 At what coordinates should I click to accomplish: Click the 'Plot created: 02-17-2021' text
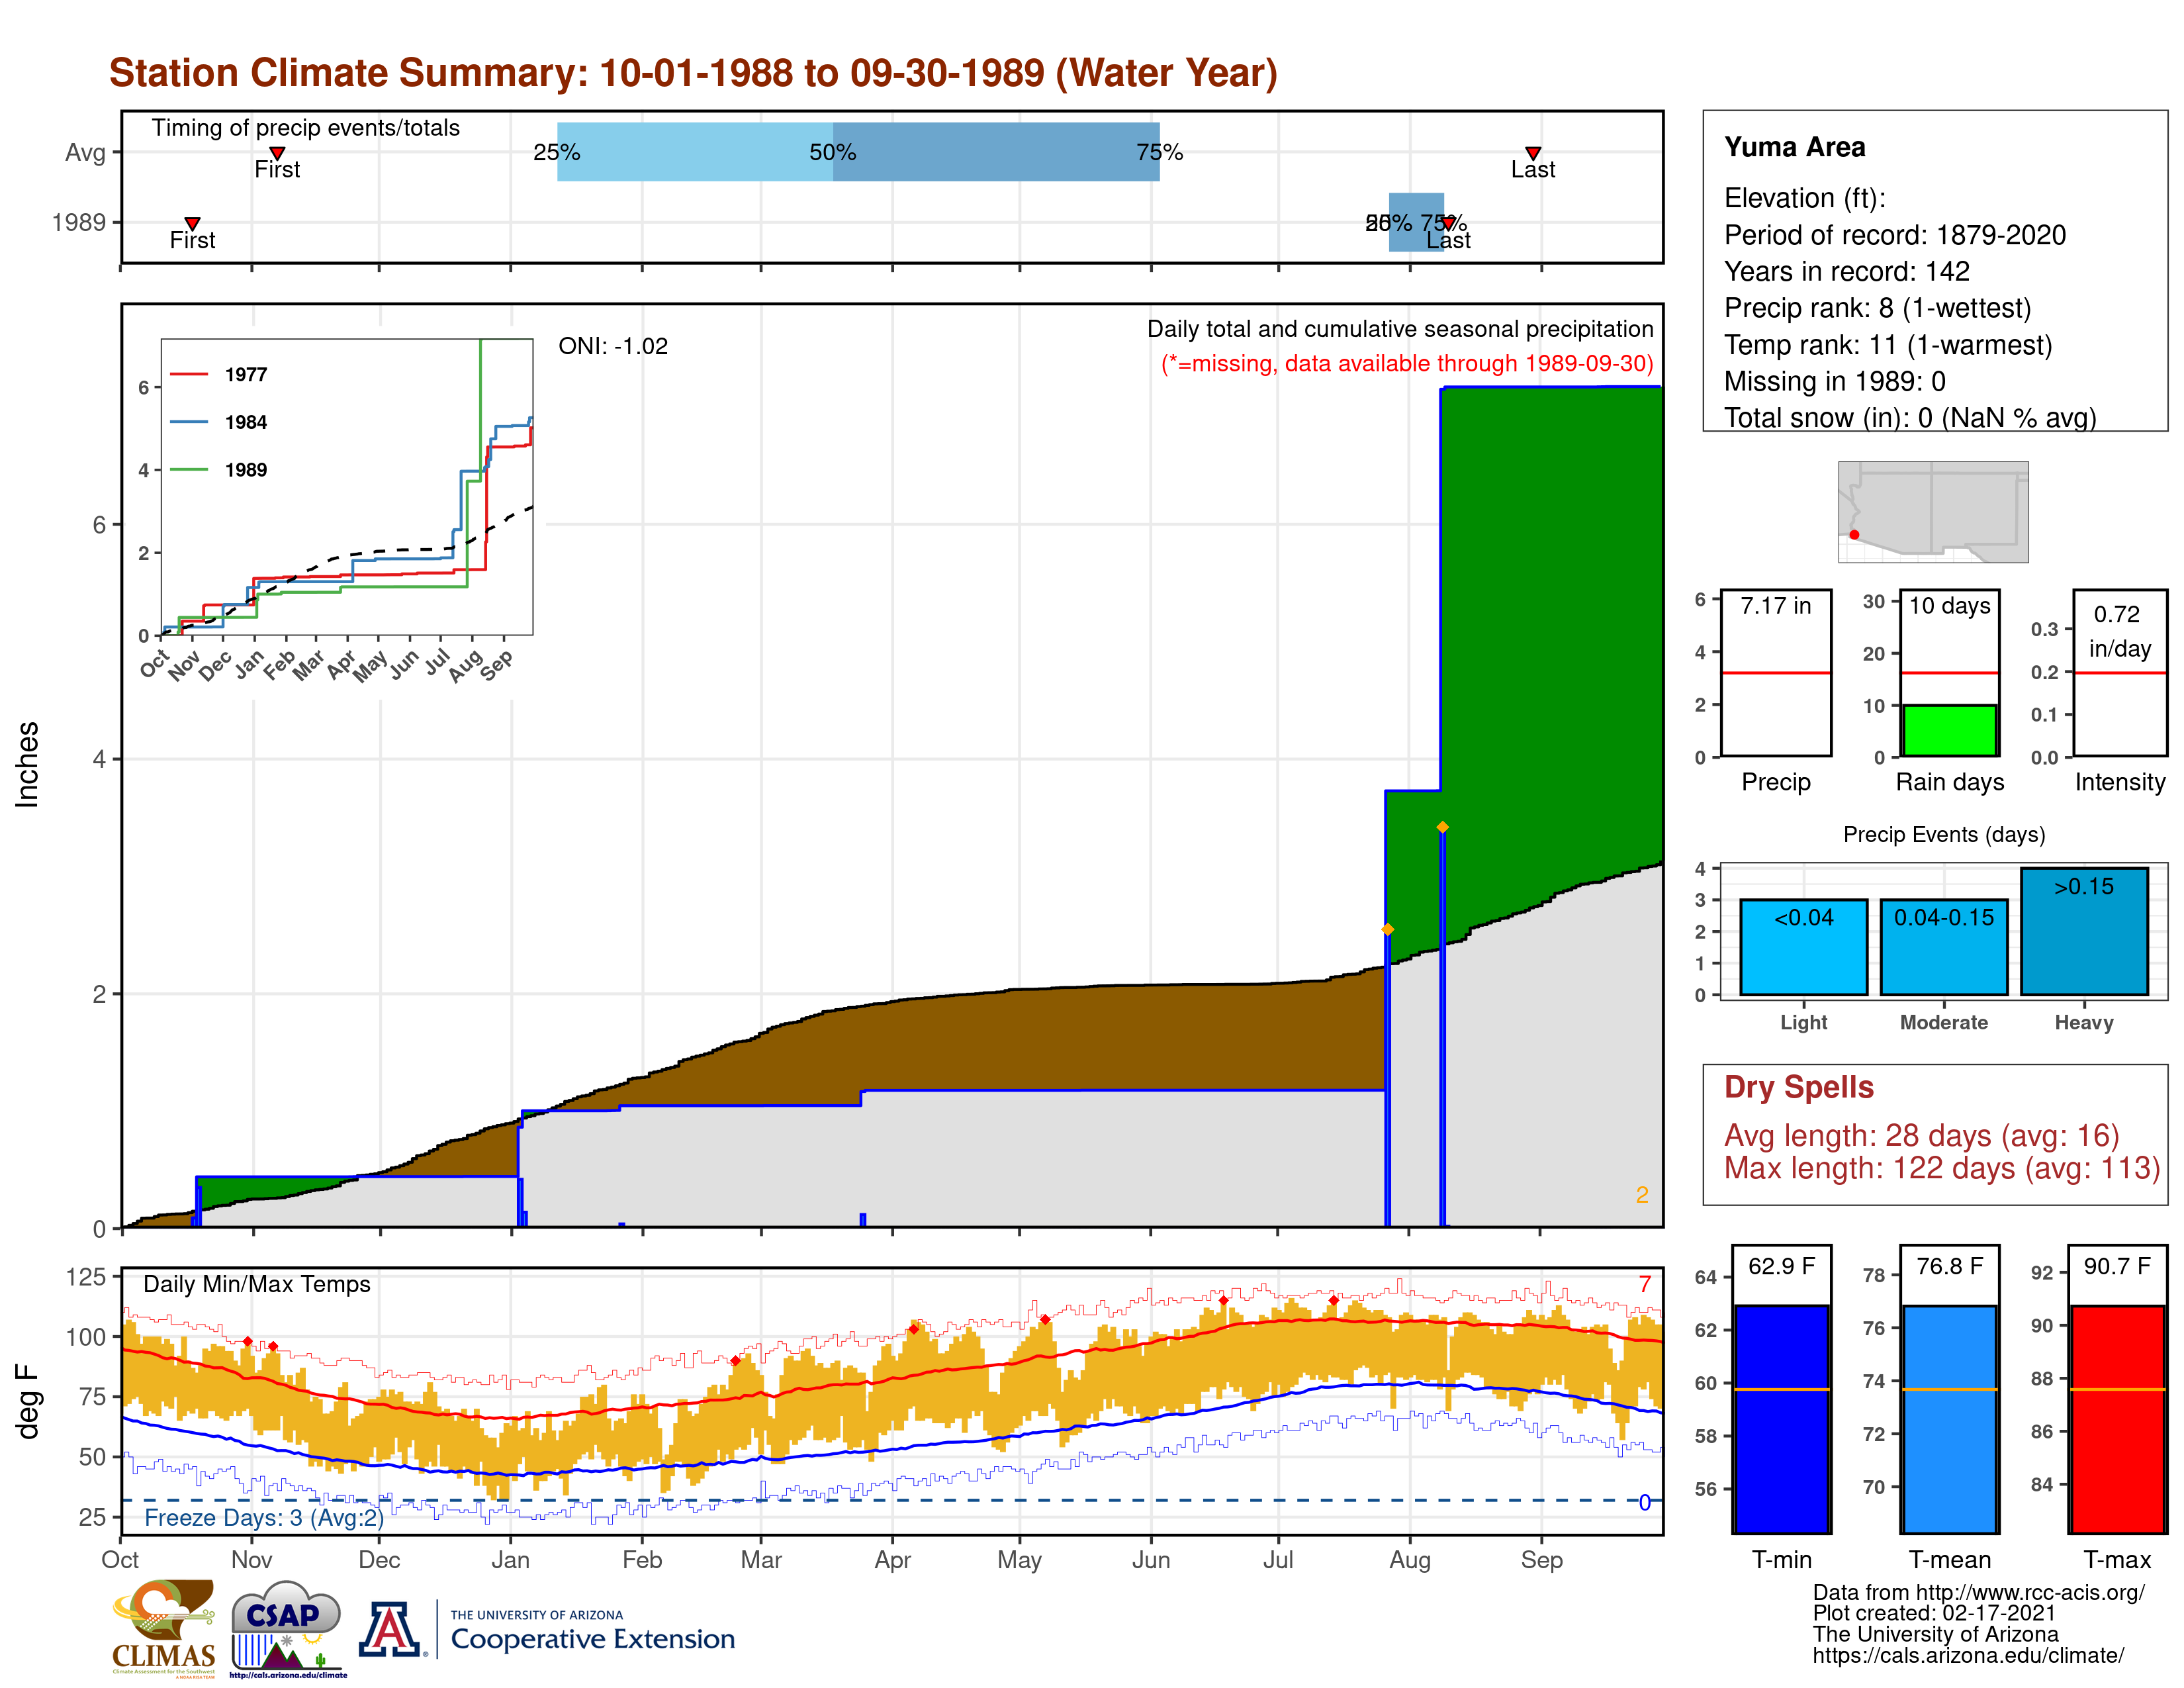click(x=1934, y=1613)
